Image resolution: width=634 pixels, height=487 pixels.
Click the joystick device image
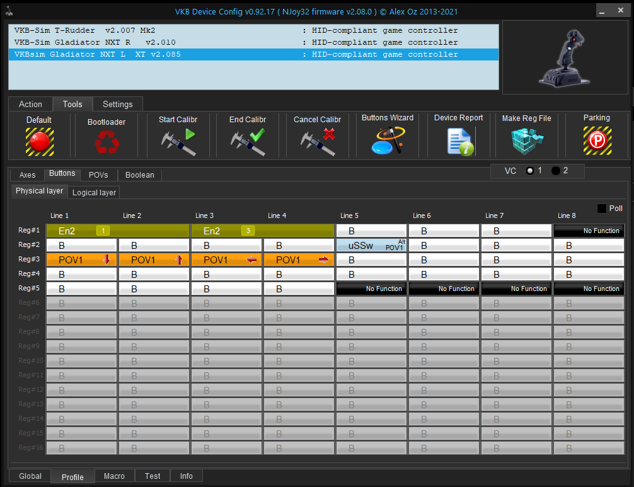coord(565,58)
